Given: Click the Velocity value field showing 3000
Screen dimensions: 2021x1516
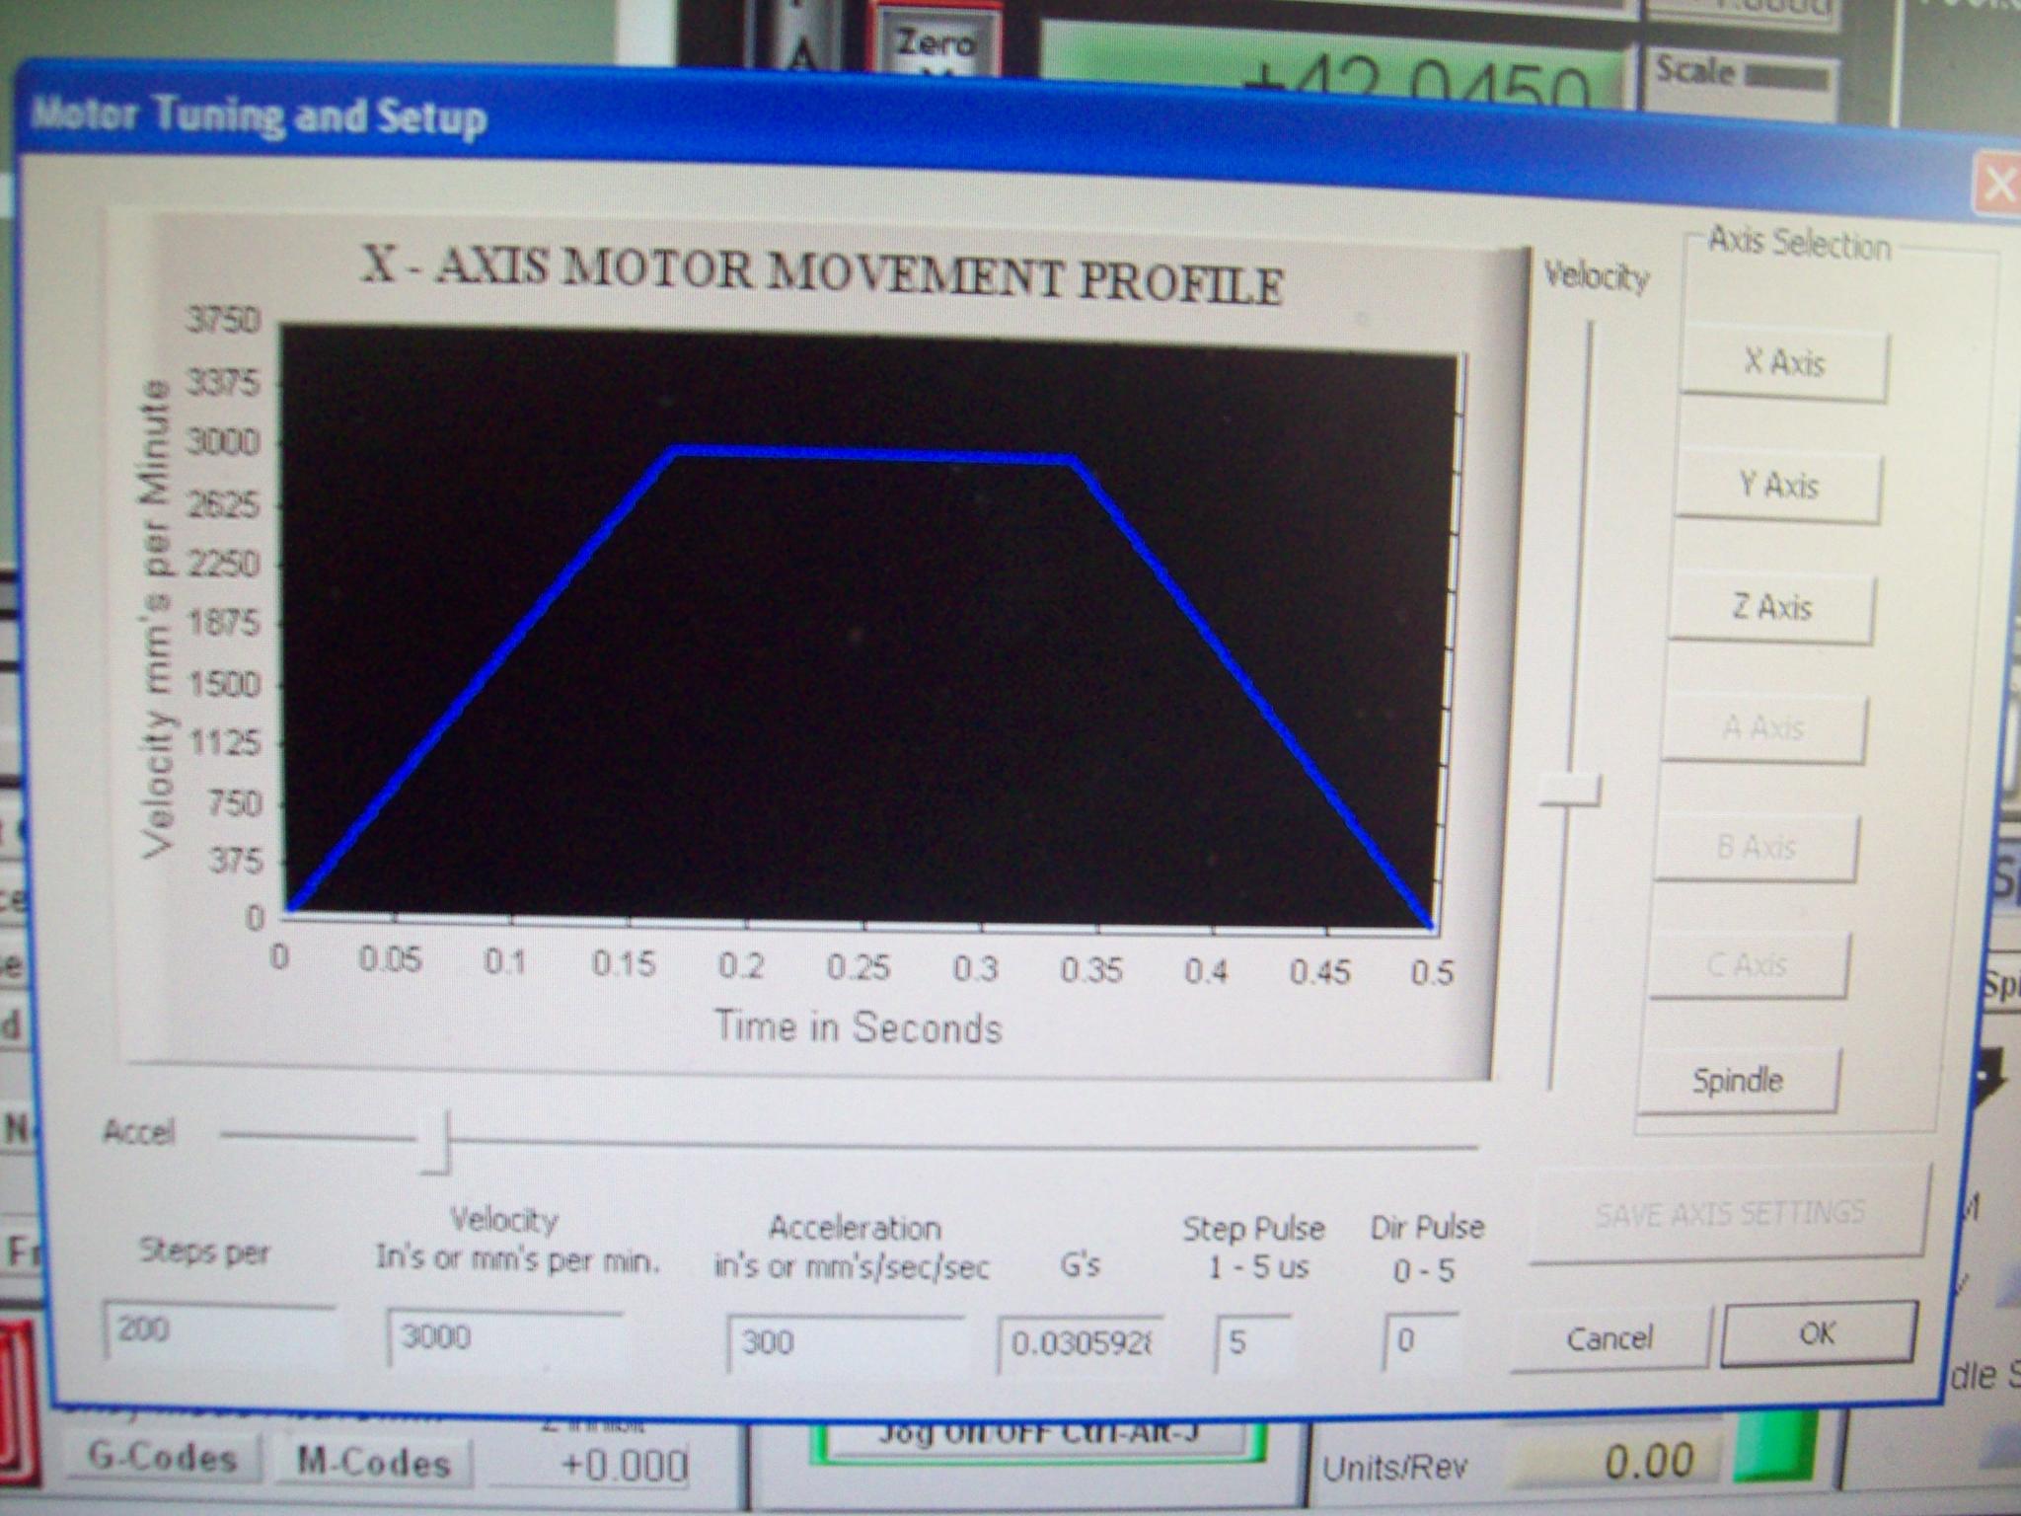Looking at the screenshot, I should pos(503,1338).
